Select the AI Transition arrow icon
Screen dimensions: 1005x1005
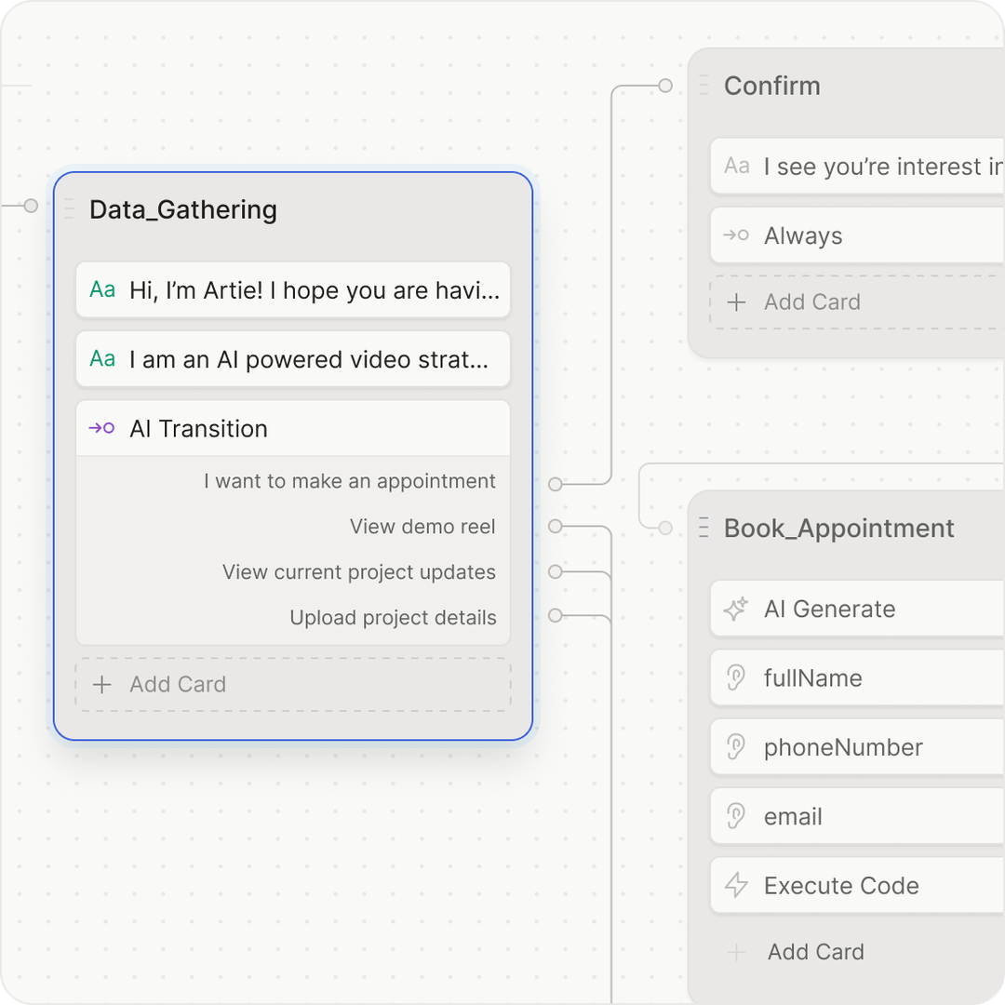click(x=102, y=428)
